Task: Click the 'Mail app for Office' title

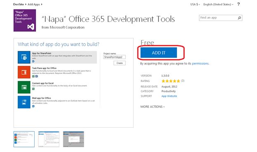Action: point(42,98)
